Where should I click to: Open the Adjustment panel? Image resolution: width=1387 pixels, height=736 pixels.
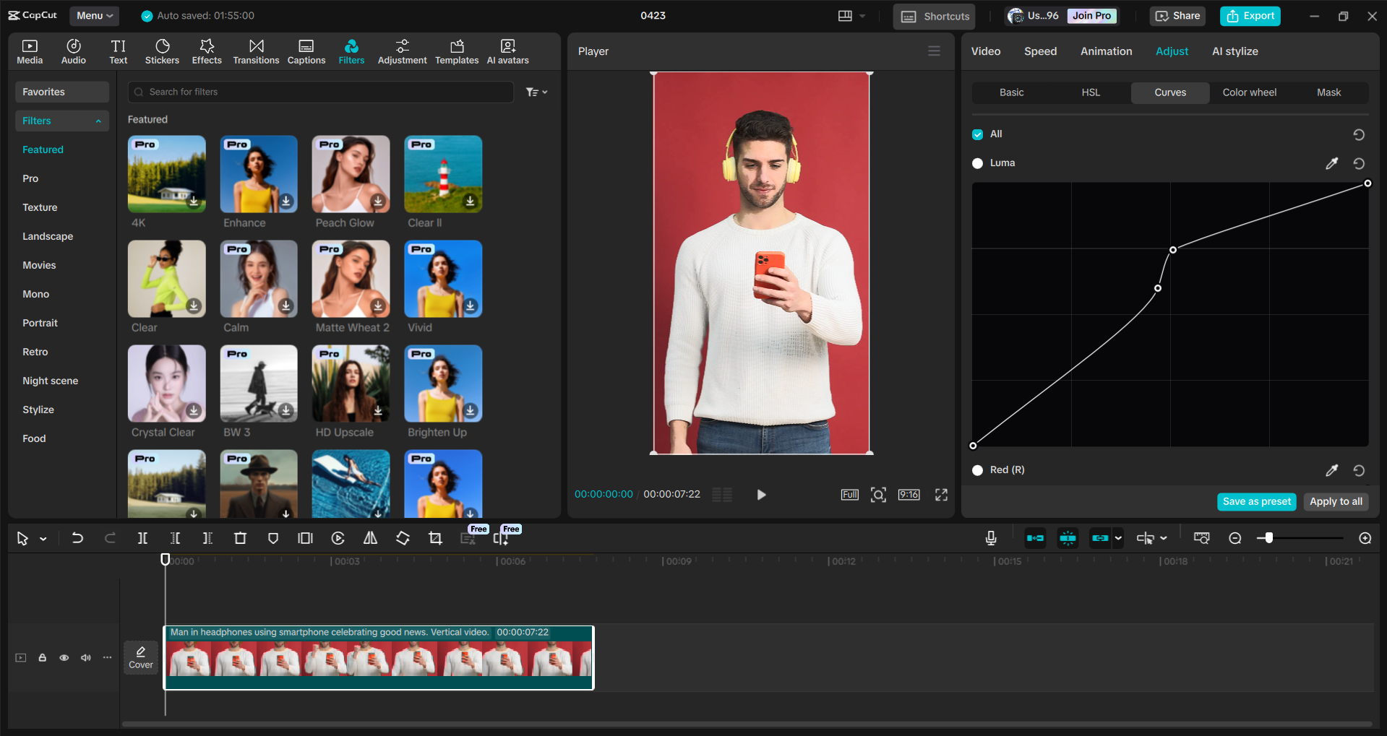tap(402, 51)
